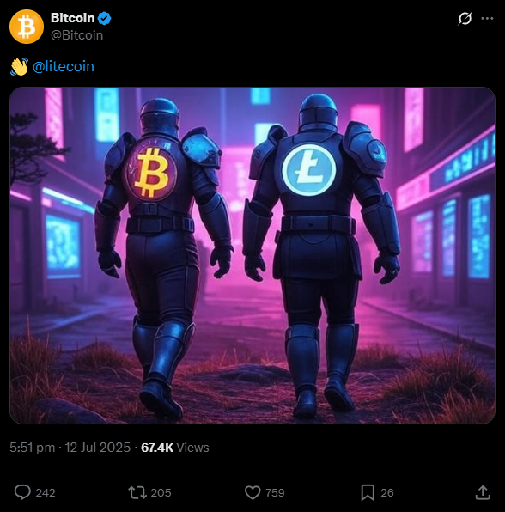Click the repost arrows icon

(137, 492)
